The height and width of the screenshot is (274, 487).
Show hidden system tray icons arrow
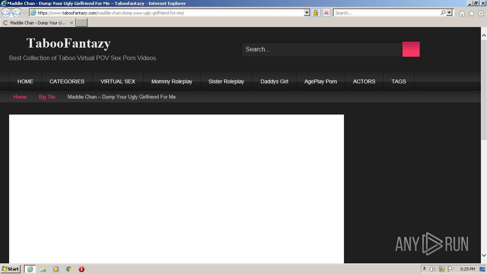pos(424,269)
